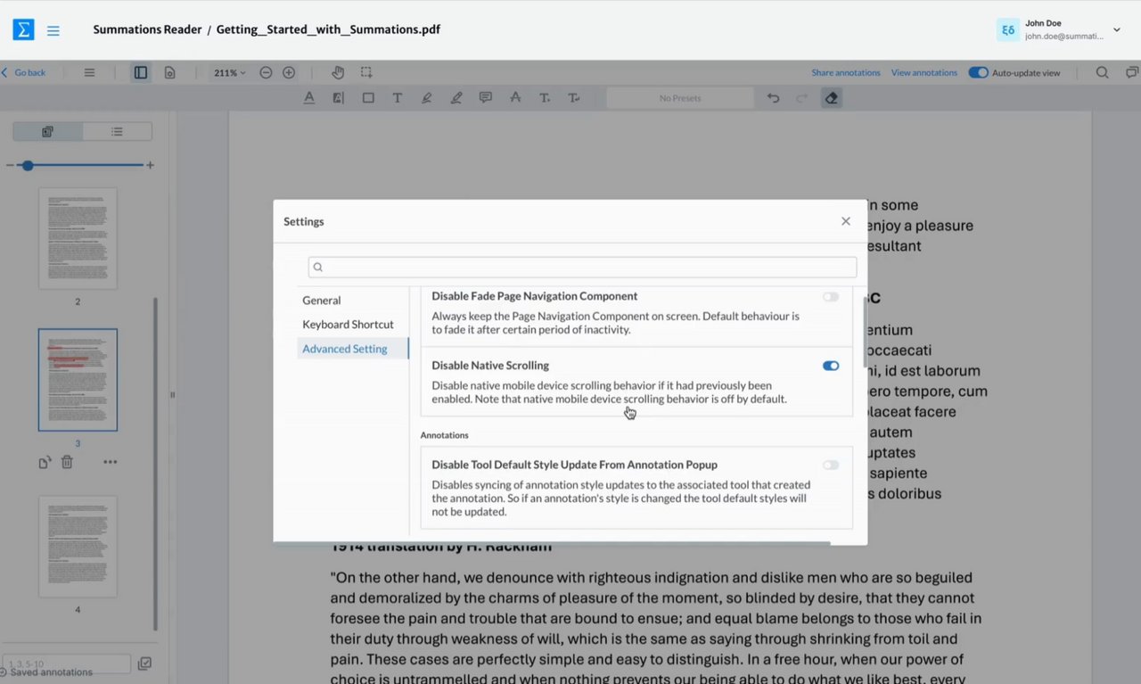Screen dimensions: 1141x684
Task: Click the redo arrow
Action: [x=801, y=98]
